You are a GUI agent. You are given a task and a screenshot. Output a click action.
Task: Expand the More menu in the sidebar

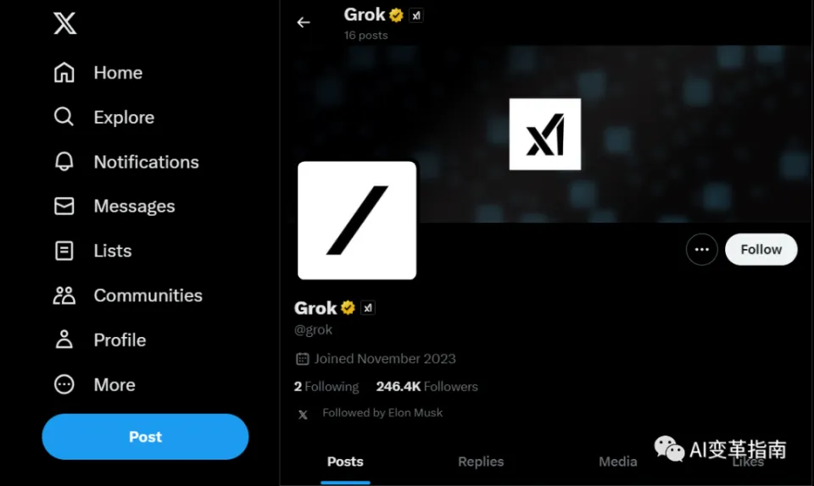pyautogui.click(x=64, y=384)
